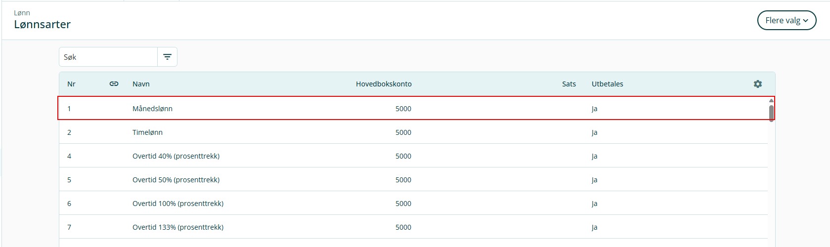Click the table scrollbar up arrow
This screenshot has height=247, width=830.
(x=771, y=100)
